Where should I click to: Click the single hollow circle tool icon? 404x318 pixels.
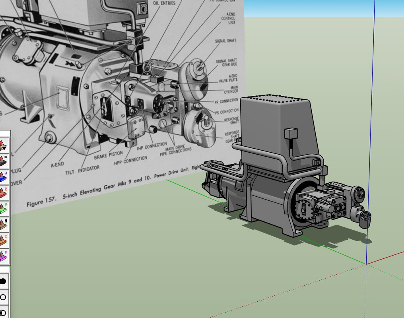[3, 297]
